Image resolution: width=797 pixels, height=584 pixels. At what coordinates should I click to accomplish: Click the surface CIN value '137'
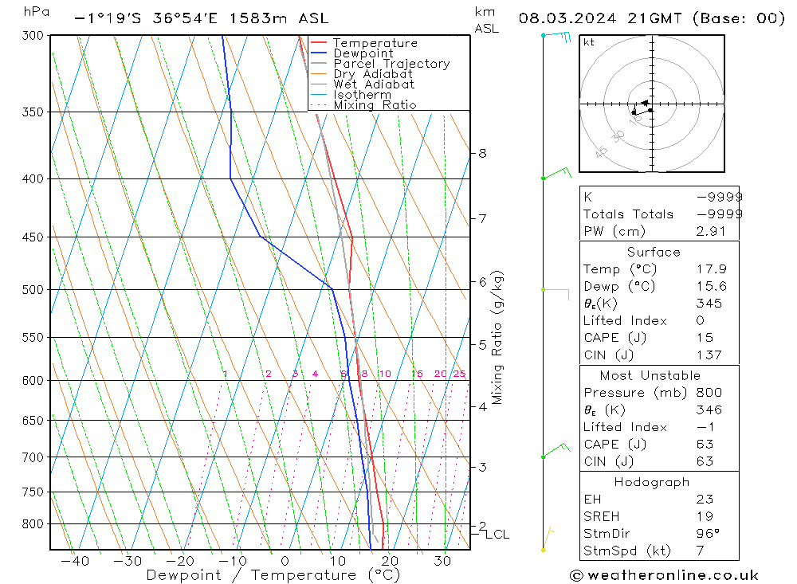tap(709, 355)
